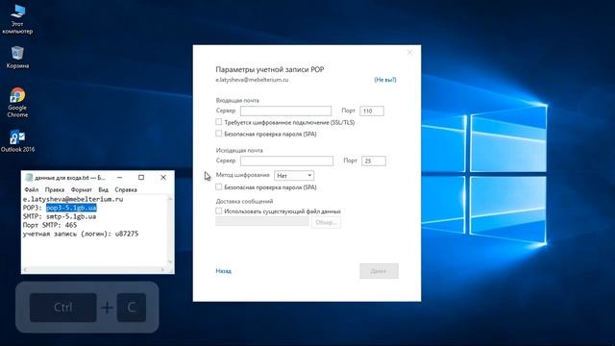
Task: Click the outgoing port field showing 25
Action: pos(374,161)
